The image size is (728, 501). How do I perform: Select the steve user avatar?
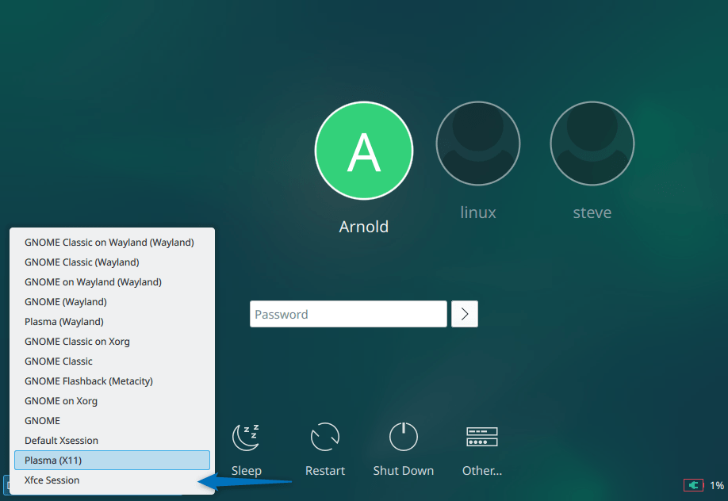coord(592,143)
